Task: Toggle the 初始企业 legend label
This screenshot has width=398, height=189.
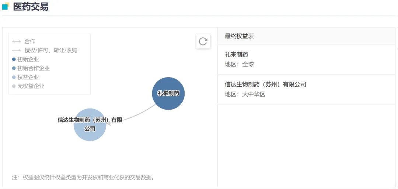Action: click(x=28, y=59)
